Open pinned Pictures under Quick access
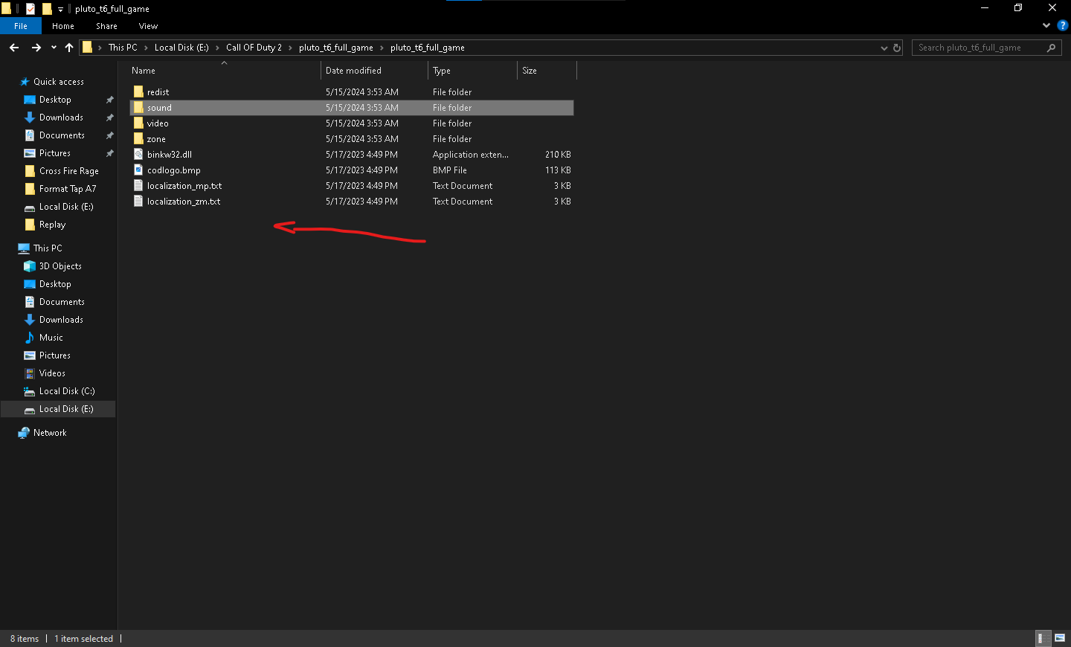The height and width of the screenshot is (647, 1071). [x=55, y=153]
